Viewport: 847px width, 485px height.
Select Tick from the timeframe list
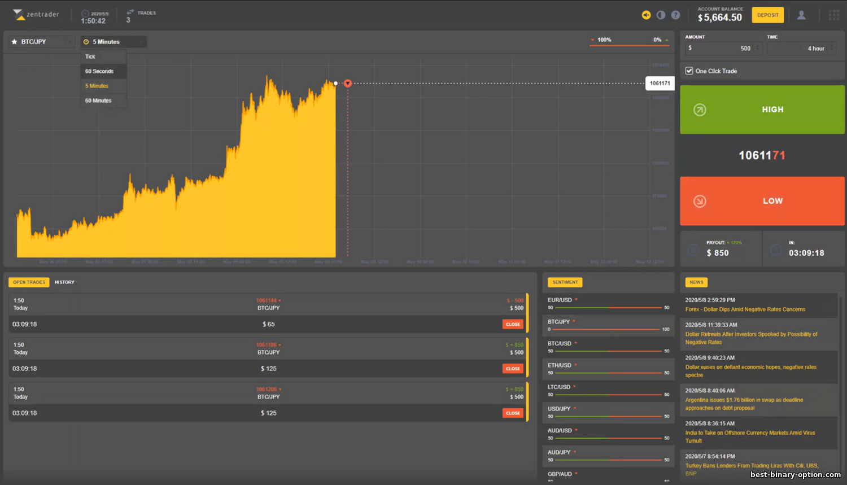103,56
